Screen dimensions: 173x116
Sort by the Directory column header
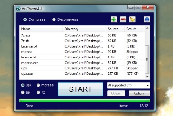tap(84, 29)
